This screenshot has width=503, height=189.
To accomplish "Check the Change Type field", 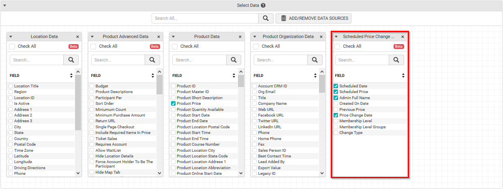I will tap(336, 133).
